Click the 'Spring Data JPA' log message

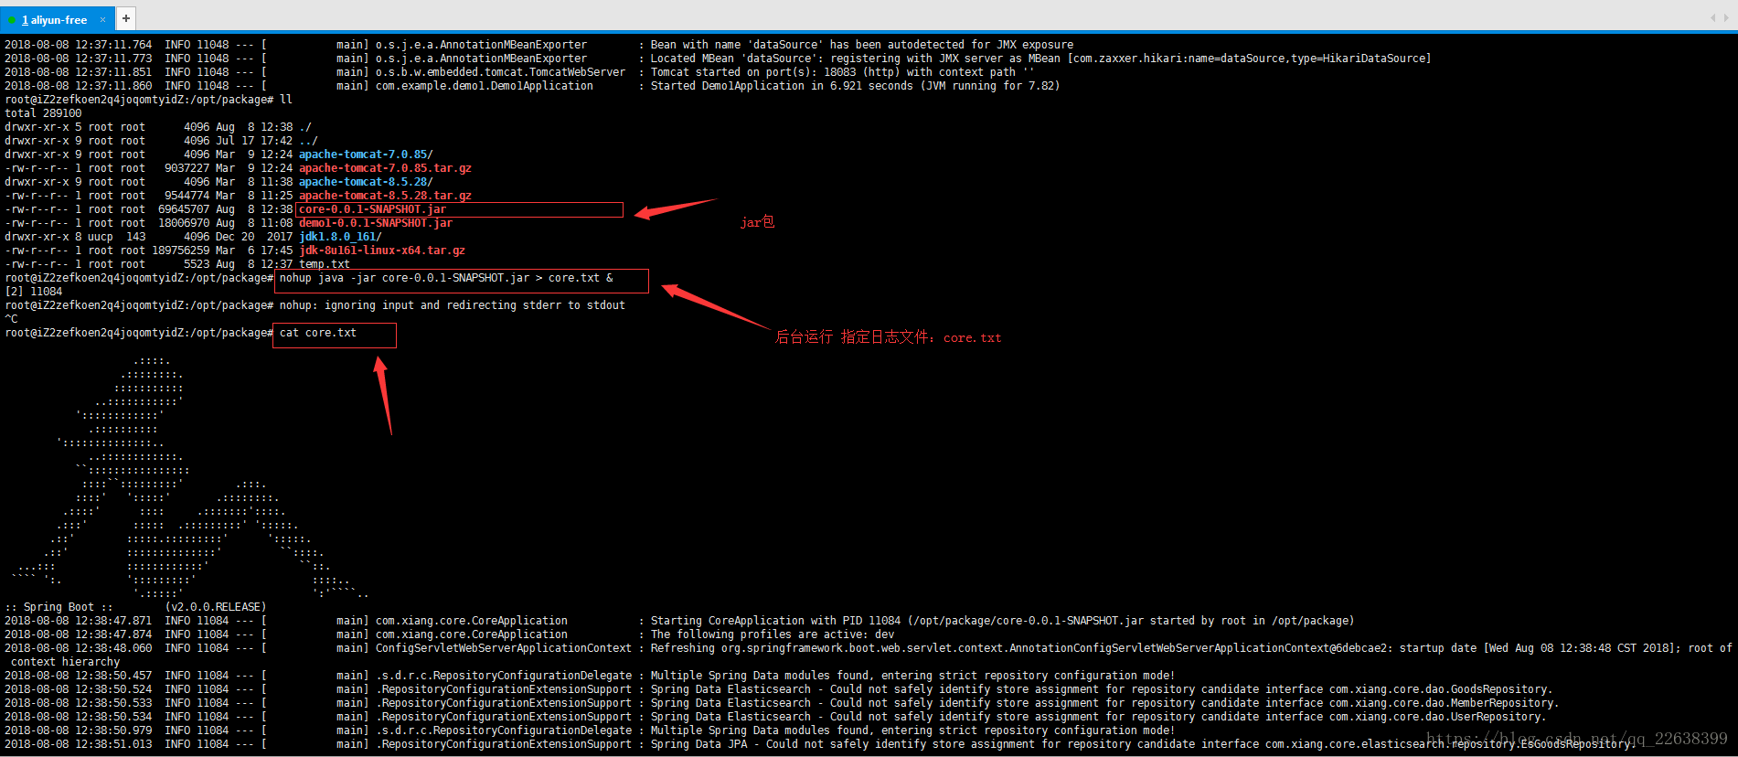point(1142,744)
